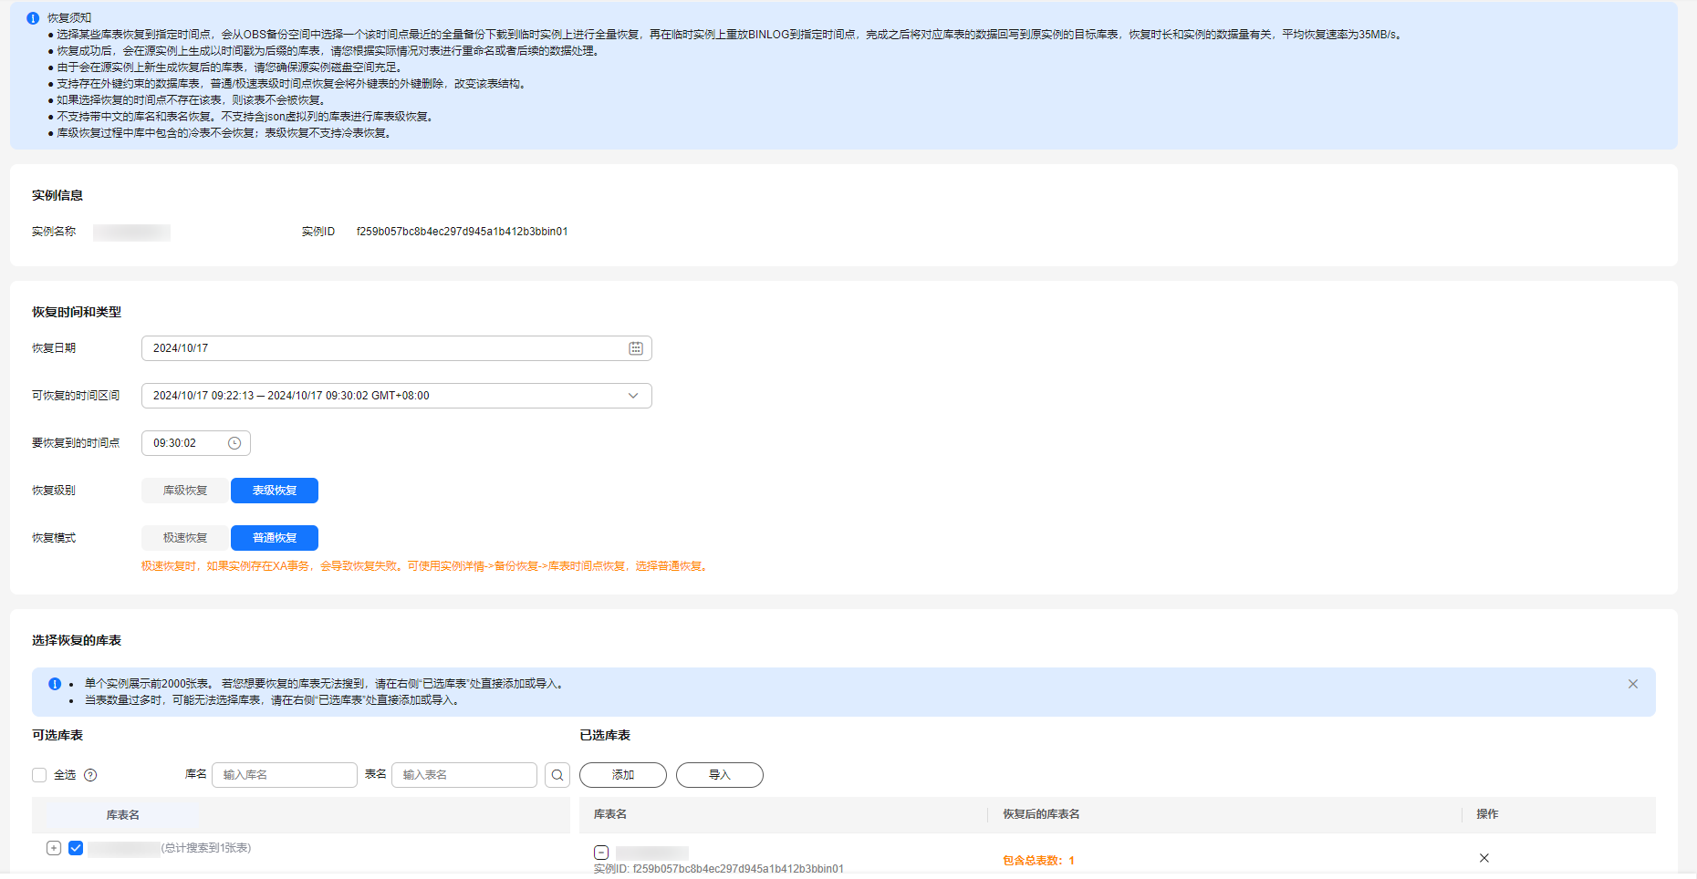
Task: Remove the selected database with X icon
Action: point(1484,858)
